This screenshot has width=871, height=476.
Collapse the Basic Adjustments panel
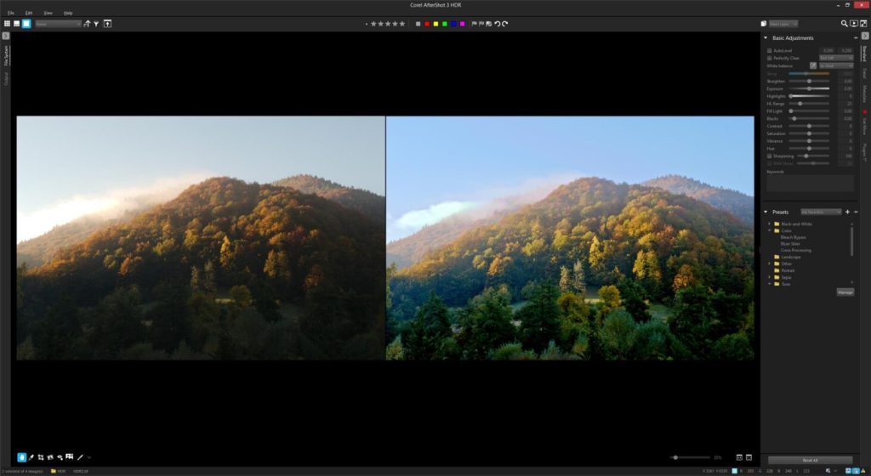tap(765, 38)
